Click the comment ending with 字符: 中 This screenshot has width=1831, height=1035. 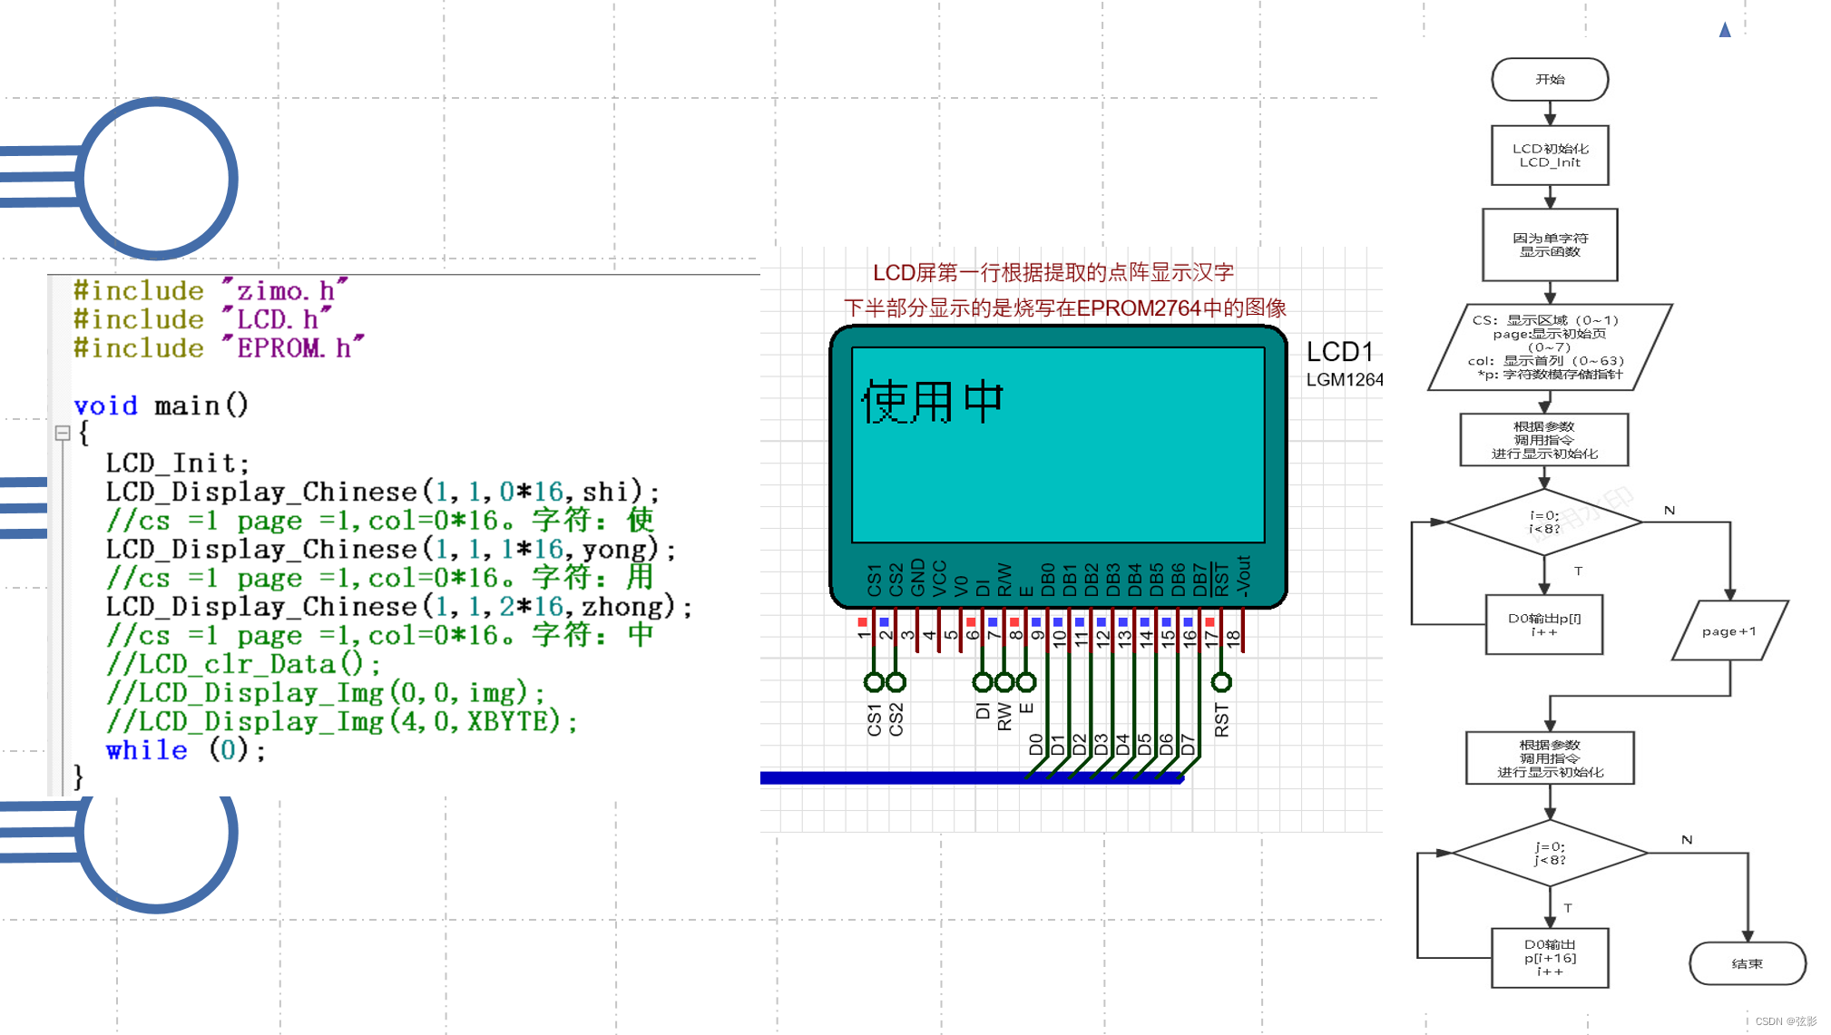pos(380,635)
